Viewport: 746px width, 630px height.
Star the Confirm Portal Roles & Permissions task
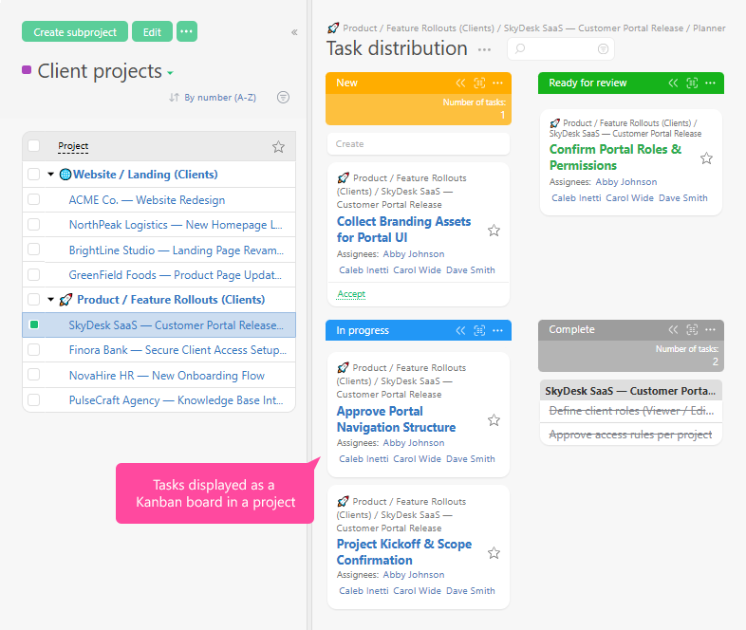click(706, 158)
